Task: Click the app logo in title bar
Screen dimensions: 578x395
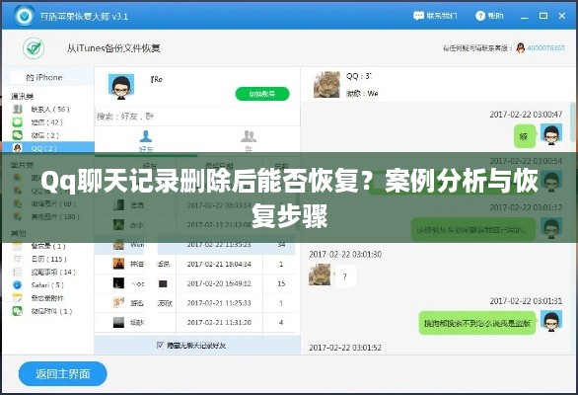Action: [x=25, y=16]
